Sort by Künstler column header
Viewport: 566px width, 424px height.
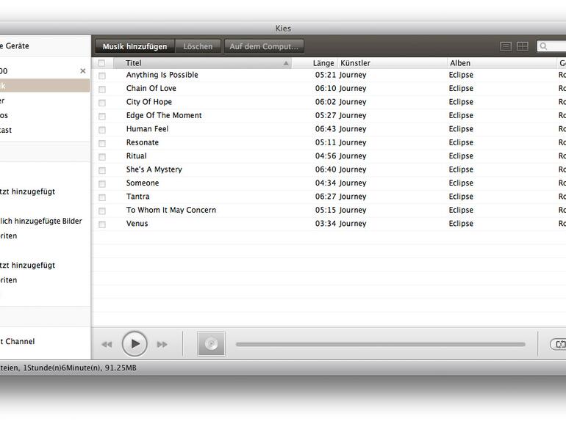pos(393,63)
